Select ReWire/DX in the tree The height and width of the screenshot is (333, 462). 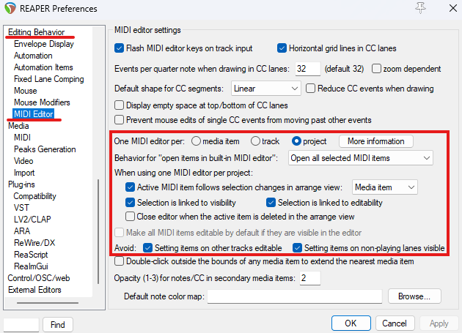34,243
